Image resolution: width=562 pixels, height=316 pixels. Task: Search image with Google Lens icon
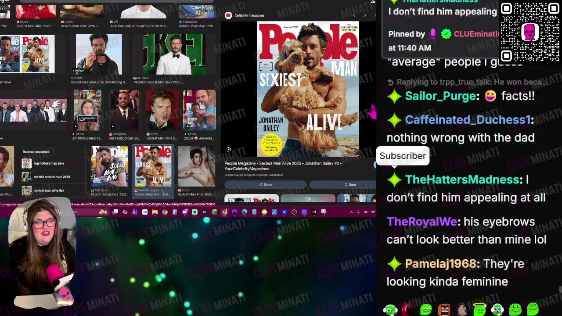click(x=229, y=150)
